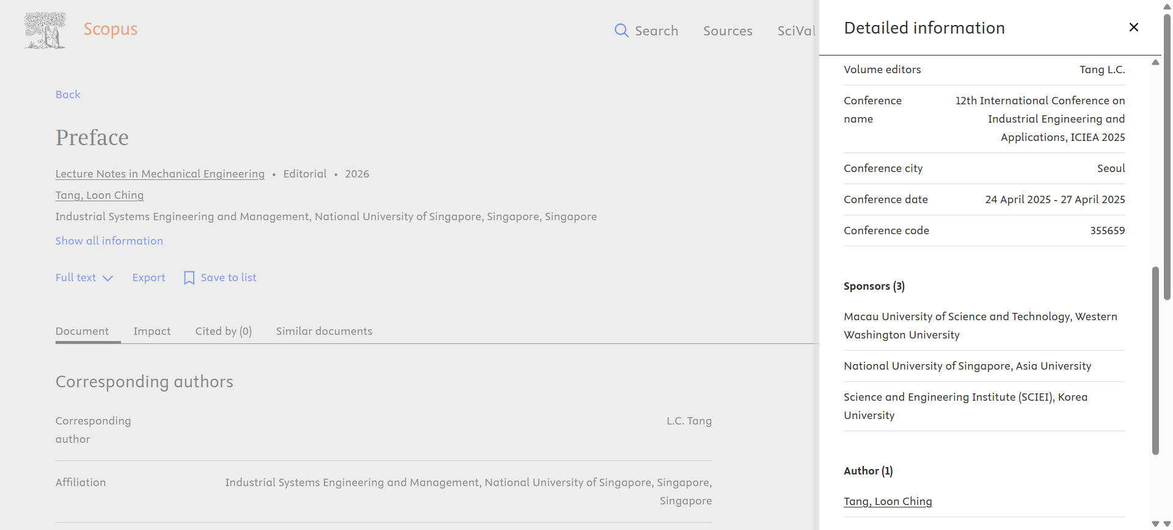Screen dimensions: 1173x530
Task: Click the Detailed information panel title
Action: coord(924,28)
